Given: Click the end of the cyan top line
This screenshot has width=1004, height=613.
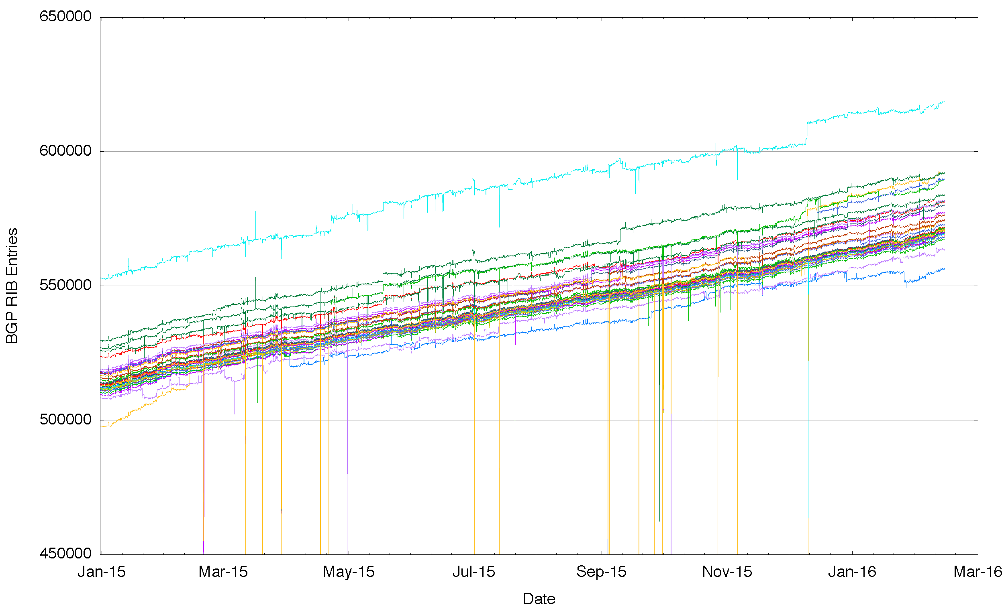Looking at the screenshot, I should (x=945, y=101).
